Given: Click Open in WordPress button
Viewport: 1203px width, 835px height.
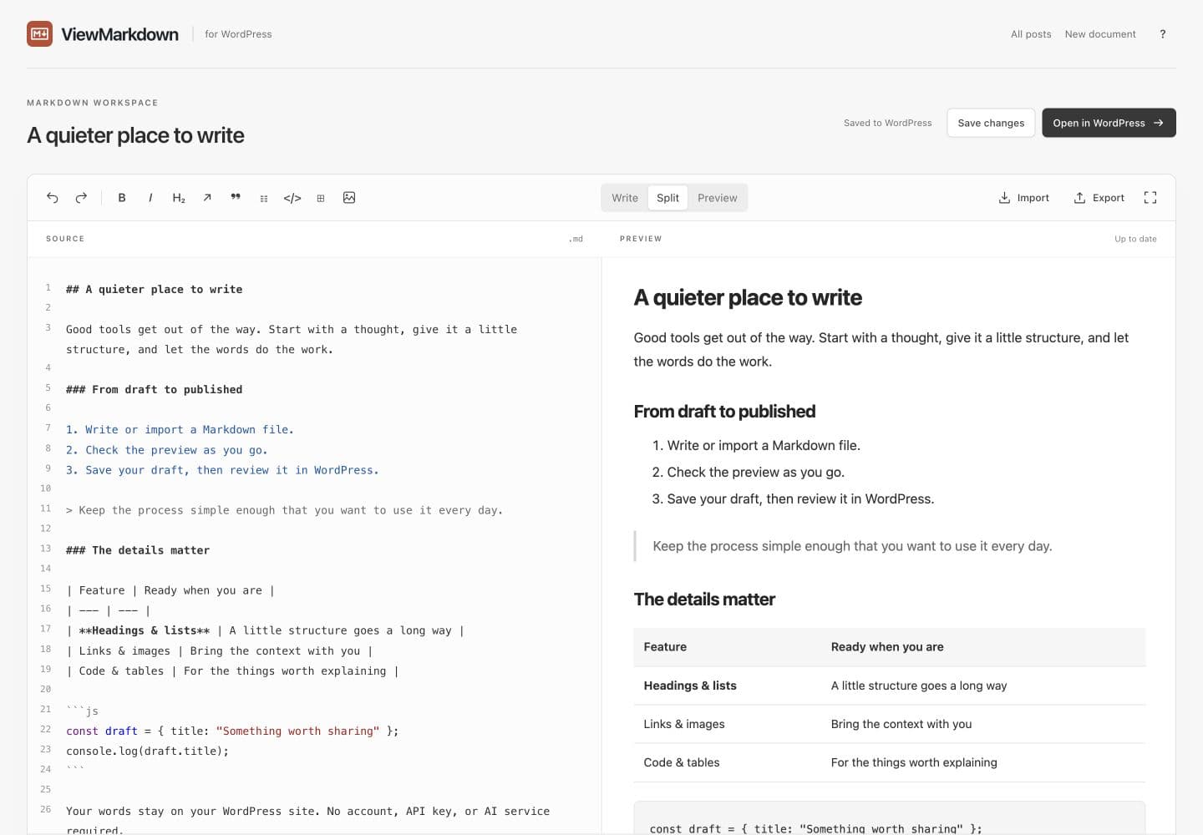Looking at the screenshot, I should pos(1109,123).
